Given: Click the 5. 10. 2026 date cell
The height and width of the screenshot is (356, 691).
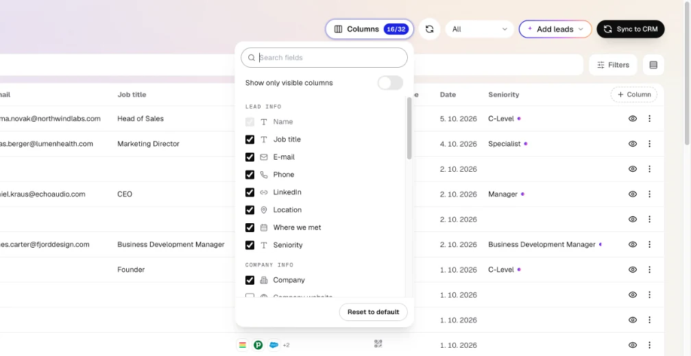Looking at the screenshot, I should [459, 119].
